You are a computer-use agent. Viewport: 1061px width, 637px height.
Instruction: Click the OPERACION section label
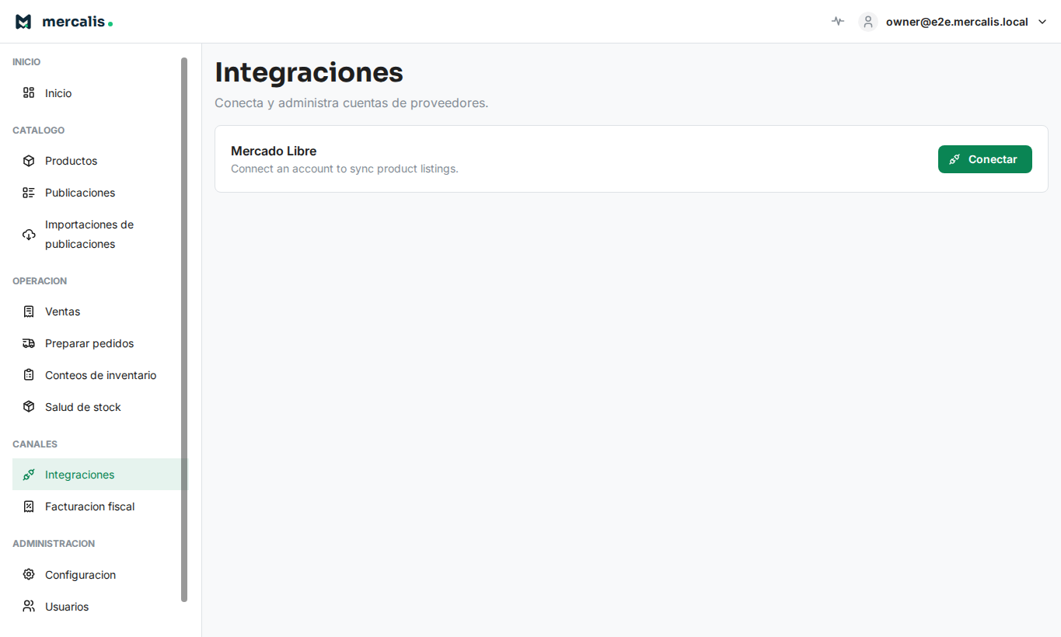(40, 281)
